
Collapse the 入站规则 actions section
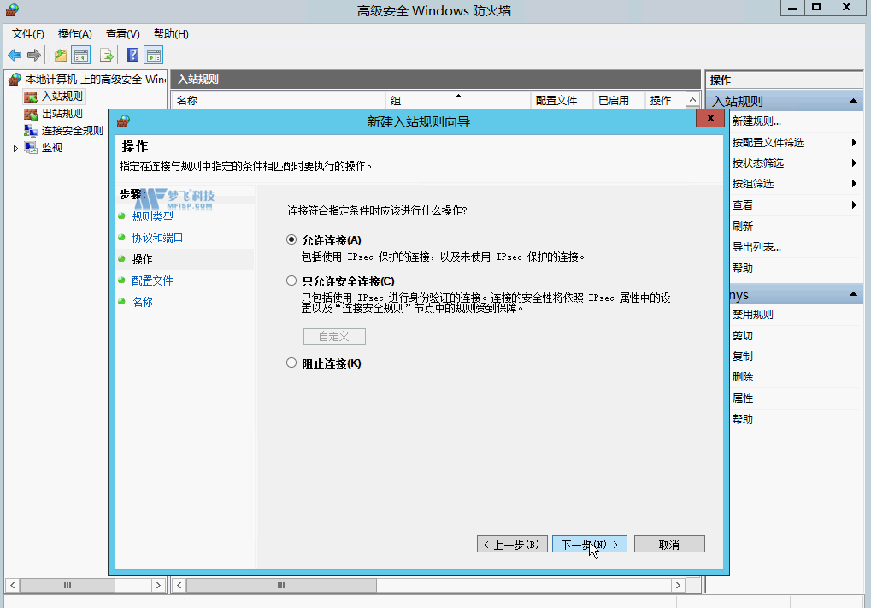point(852,101)
